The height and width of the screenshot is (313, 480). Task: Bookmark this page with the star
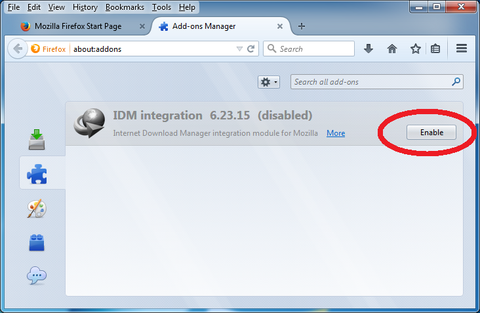(415, 49)
